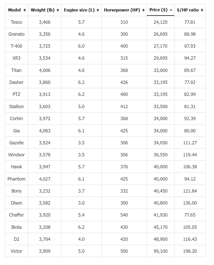
Task: Select the Gazelle row price 34,050
Action: (160, 143)
